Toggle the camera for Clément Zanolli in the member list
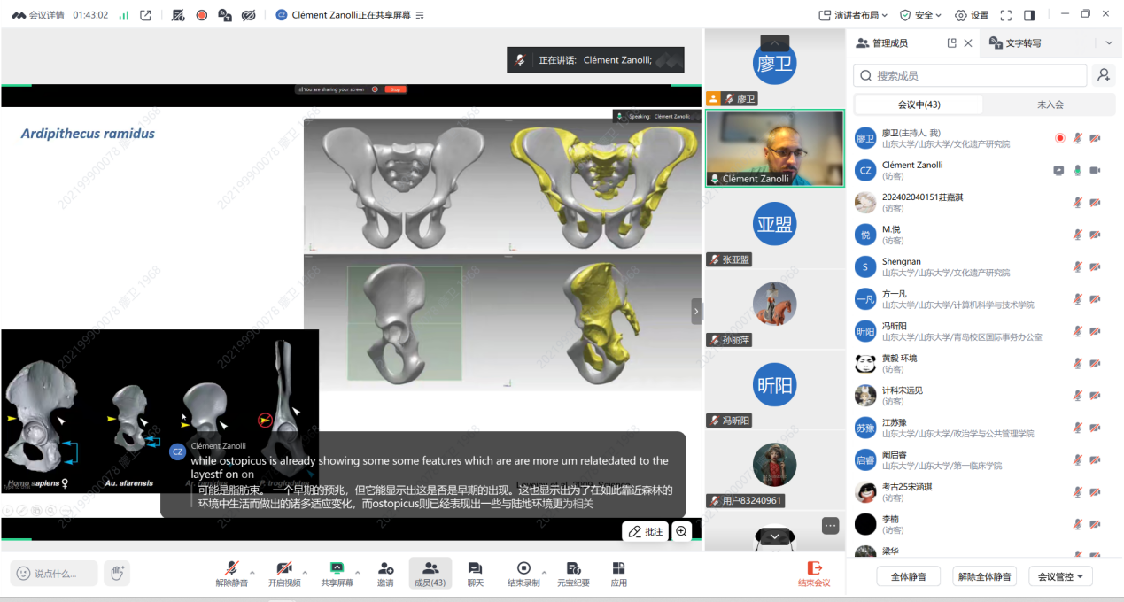The height and width of the screenshot is (602, 1124). pos(1095,170)
